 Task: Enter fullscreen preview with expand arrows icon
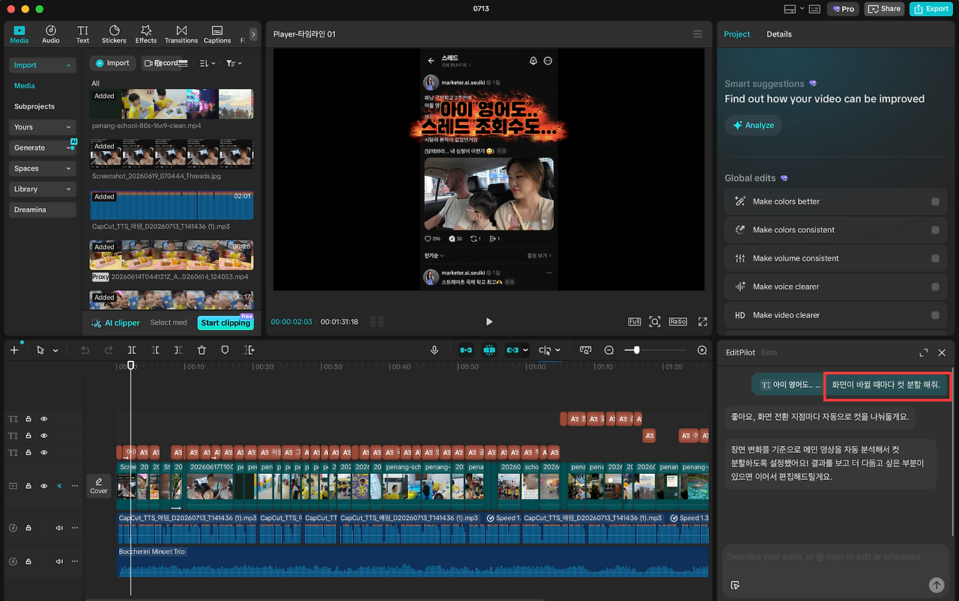703,322
